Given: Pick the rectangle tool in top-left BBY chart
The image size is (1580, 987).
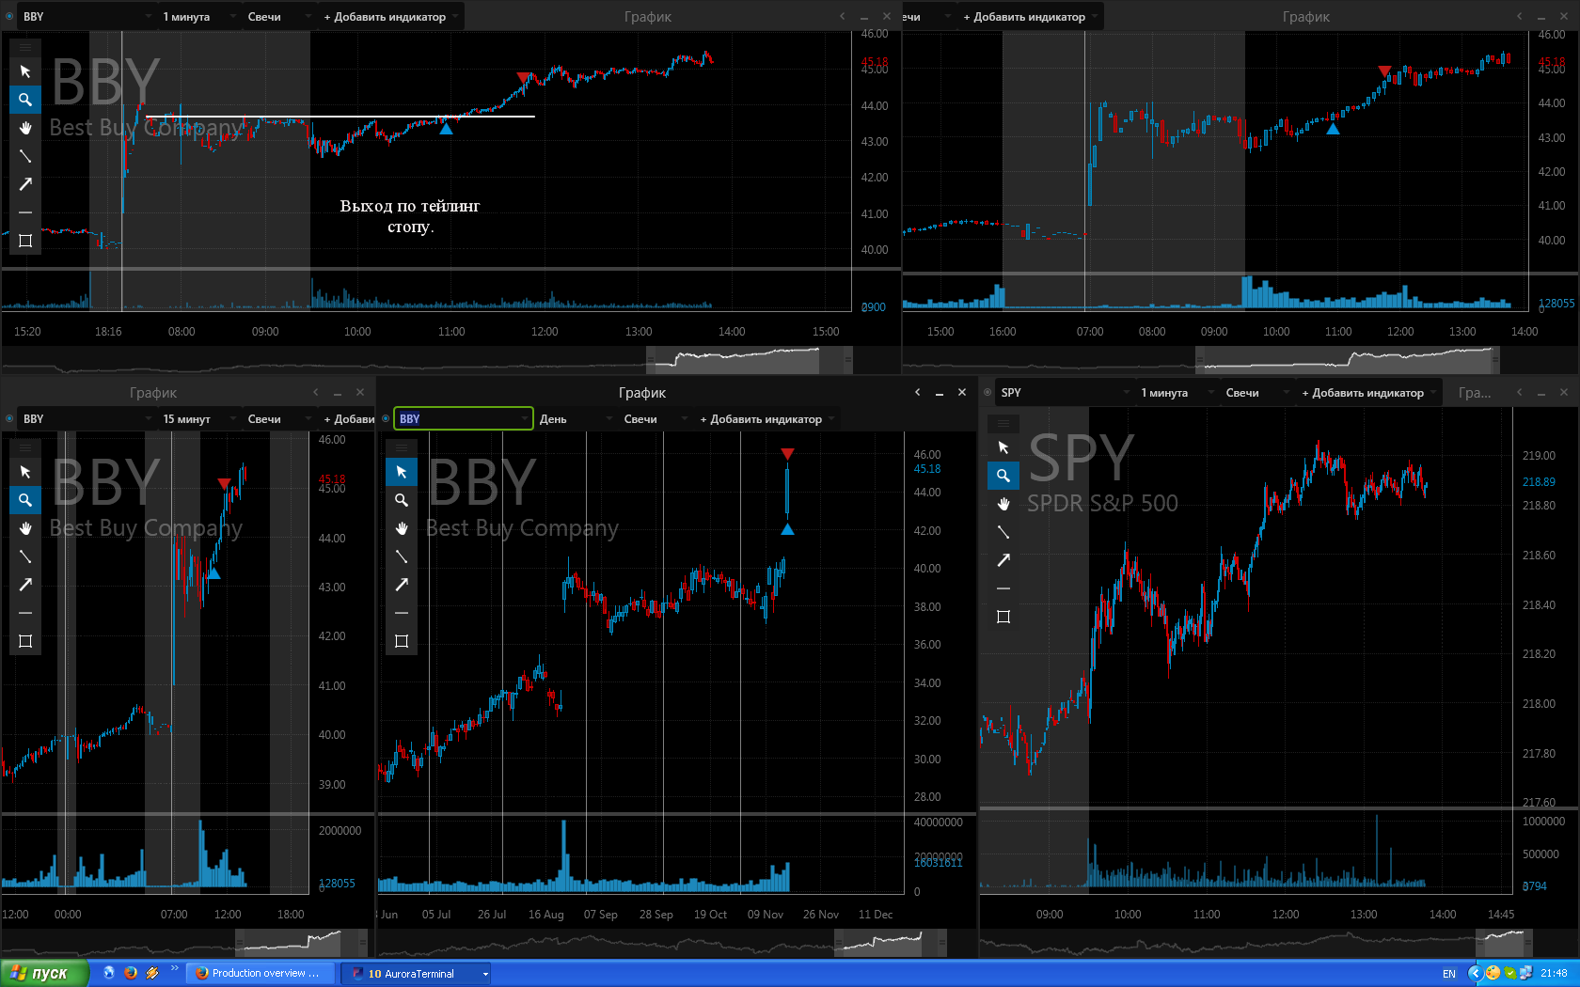Looking at the screenshot, I should (25, 241).
